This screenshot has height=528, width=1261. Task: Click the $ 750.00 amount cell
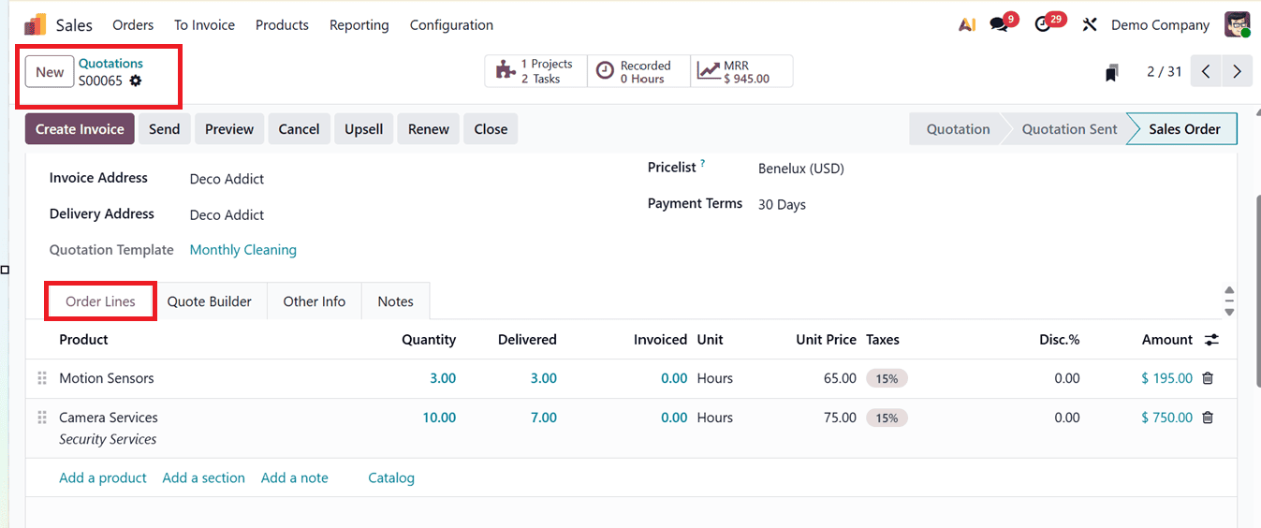[x=1166, y=418]
